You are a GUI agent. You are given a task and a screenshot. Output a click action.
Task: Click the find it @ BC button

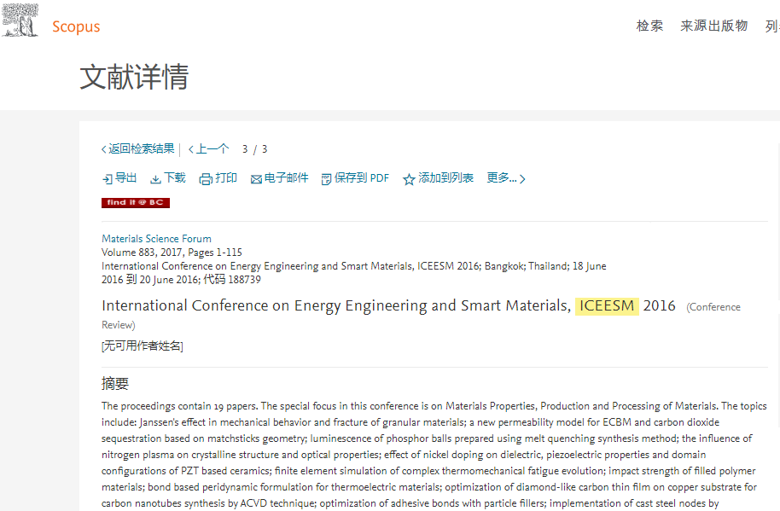click(136, 203)
